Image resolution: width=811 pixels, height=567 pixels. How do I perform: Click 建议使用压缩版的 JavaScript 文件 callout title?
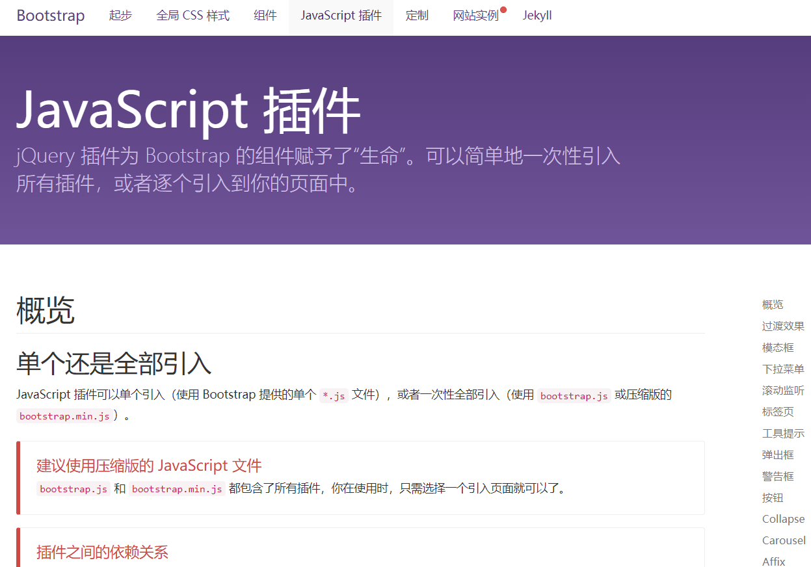pyautogui.click(x=149, y=466)
